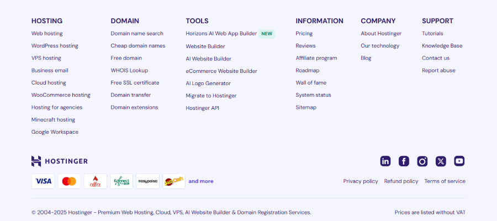Click the HOSTING column heading
The width and height of the screenshot is (497, 221).
tap(47, 21)
